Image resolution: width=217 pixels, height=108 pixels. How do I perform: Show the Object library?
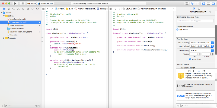(199, 71)
